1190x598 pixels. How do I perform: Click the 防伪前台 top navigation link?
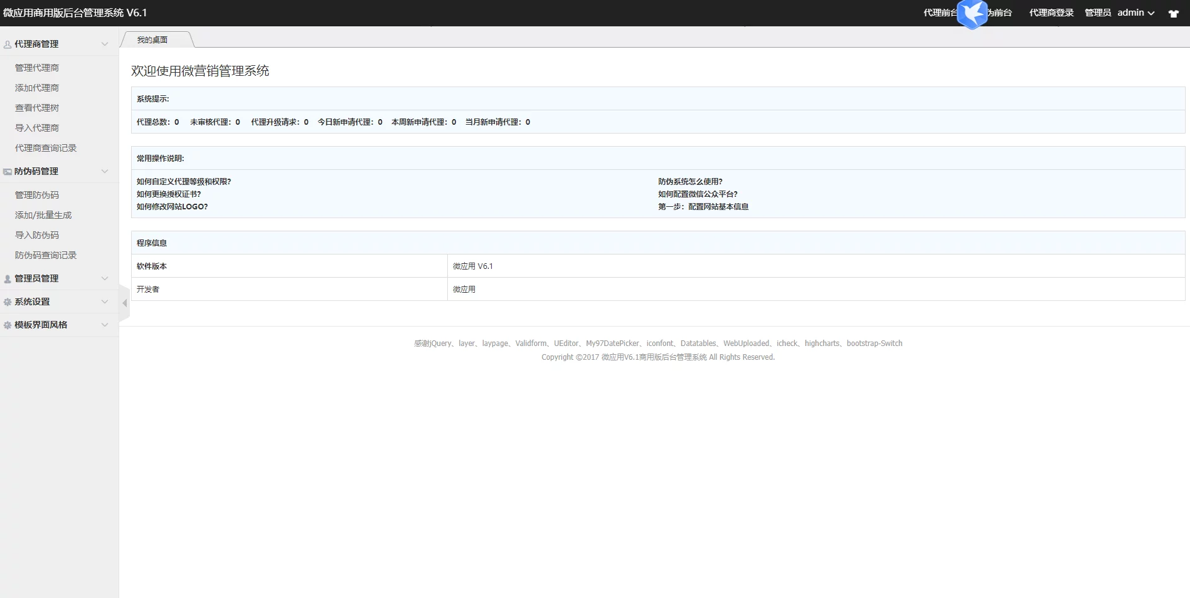coord(1000,13)
